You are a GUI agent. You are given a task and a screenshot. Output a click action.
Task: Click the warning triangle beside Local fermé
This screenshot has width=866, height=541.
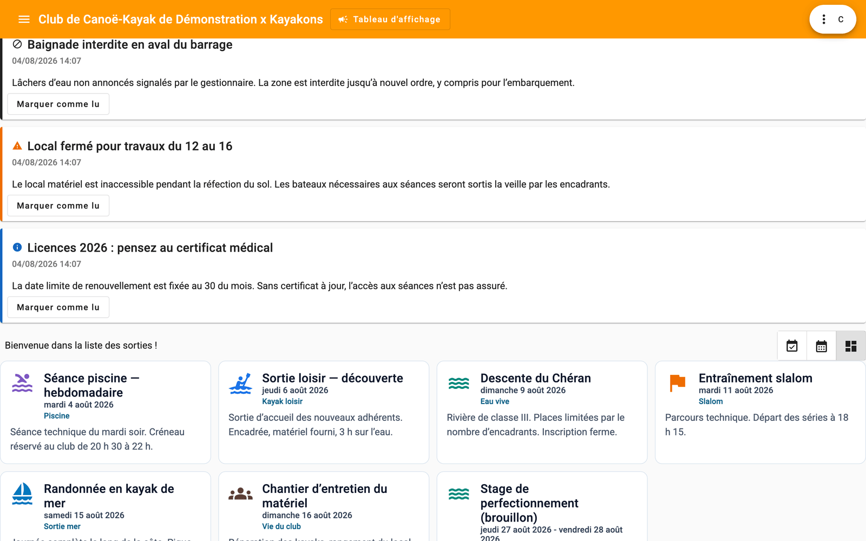click(x=17, y=146)
